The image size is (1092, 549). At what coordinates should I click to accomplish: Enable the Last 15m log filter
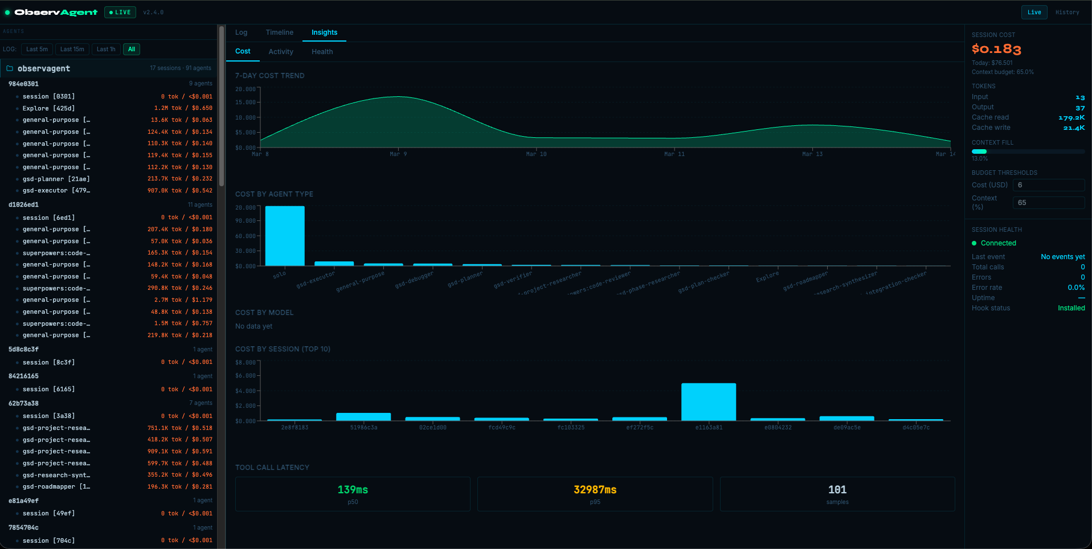pos(72,49)
